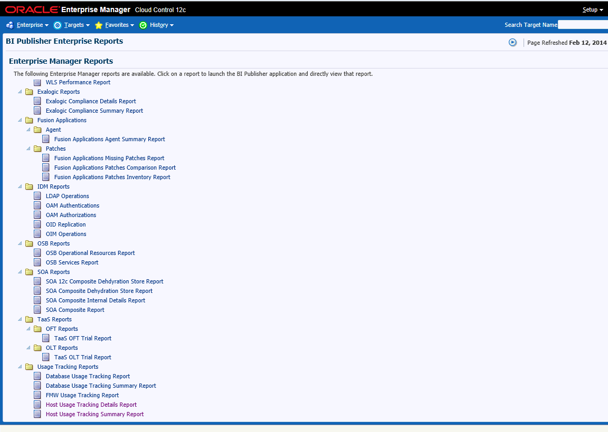Image resolution: width=608 pixels, height=432 pixels.
Task: Collapse the Exalogic Reports folder
Action: [20, 92]
